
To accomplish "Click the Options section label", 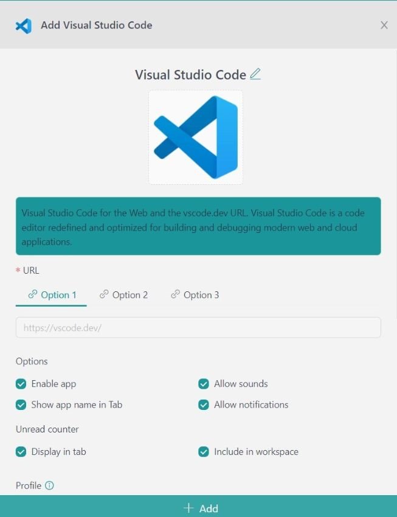I will point(32,361).
